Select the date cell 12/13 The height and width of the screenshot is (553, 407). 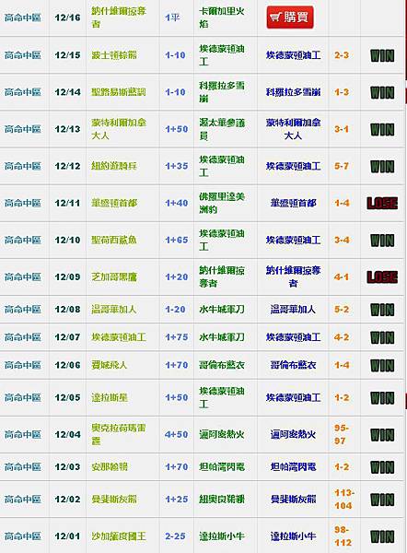click(x=67, y=129)
